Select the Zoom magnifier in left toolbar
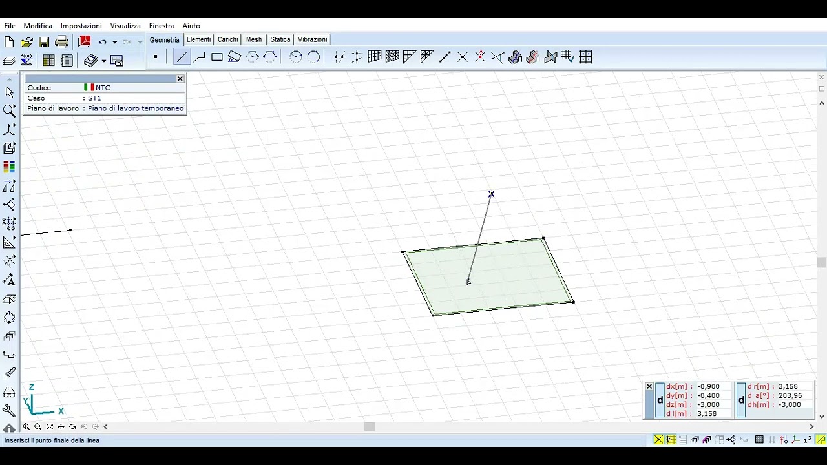The height and width of the screenshot is (465, 827). click(x=9, y=111)
